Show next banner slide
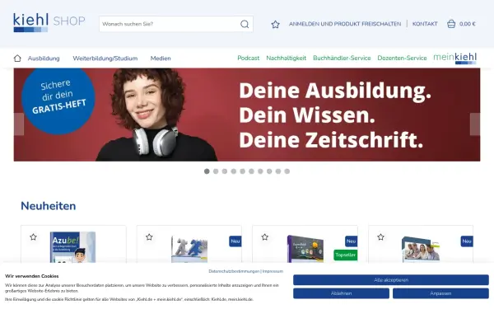This screenshot has height=309, width=494. (475, 124)
